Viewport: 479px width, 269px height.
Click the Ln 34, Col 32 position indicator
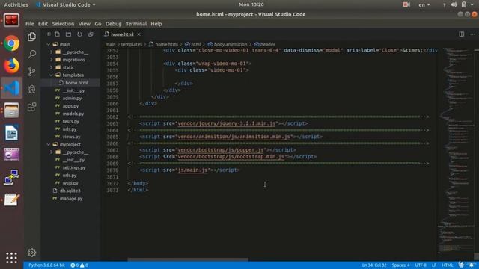tap(374, 265)
